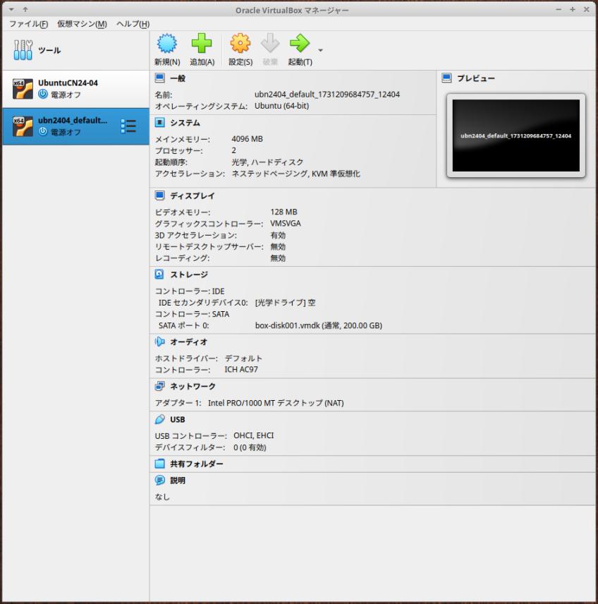Select the ubn2404_default machine in list
598x604 pixels.
[76, 126]
